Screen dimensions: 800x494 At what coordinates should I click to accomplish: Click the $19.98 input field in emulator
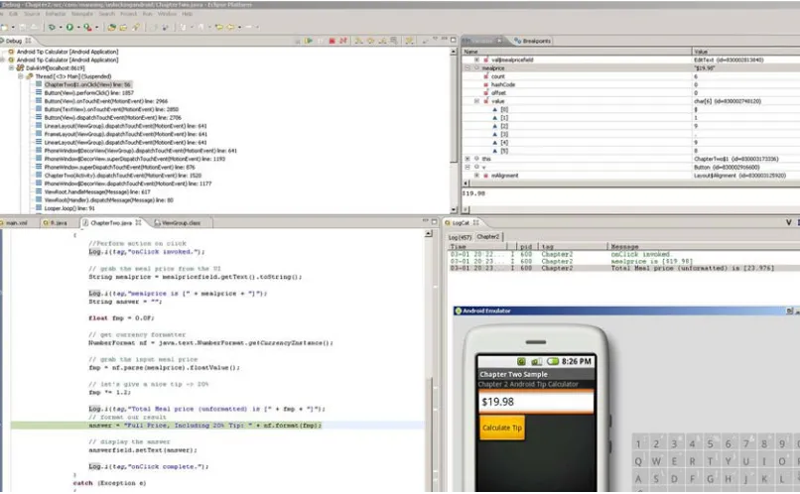point(536,402)
